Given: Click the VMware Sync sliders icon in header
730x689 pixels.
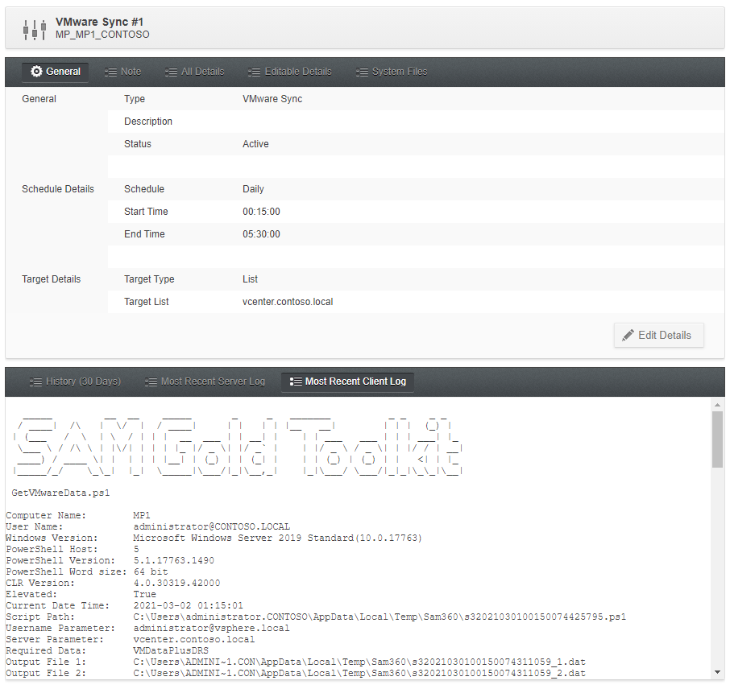Looking at the screenshot, I should pyautogui.click(x=35, y=30).
